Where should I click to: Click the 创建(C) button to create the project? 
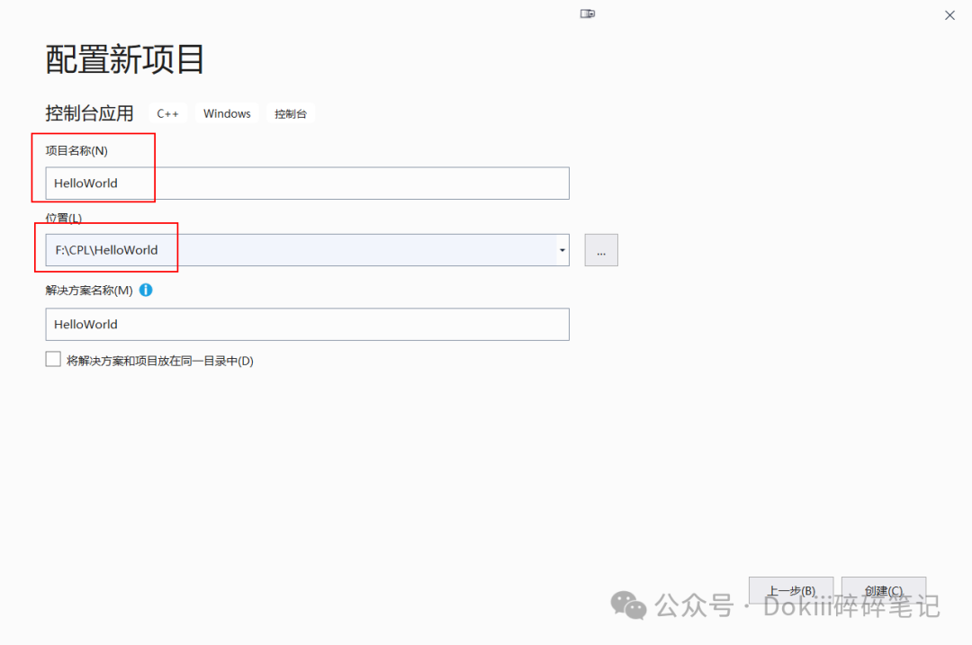pos(883,590)
